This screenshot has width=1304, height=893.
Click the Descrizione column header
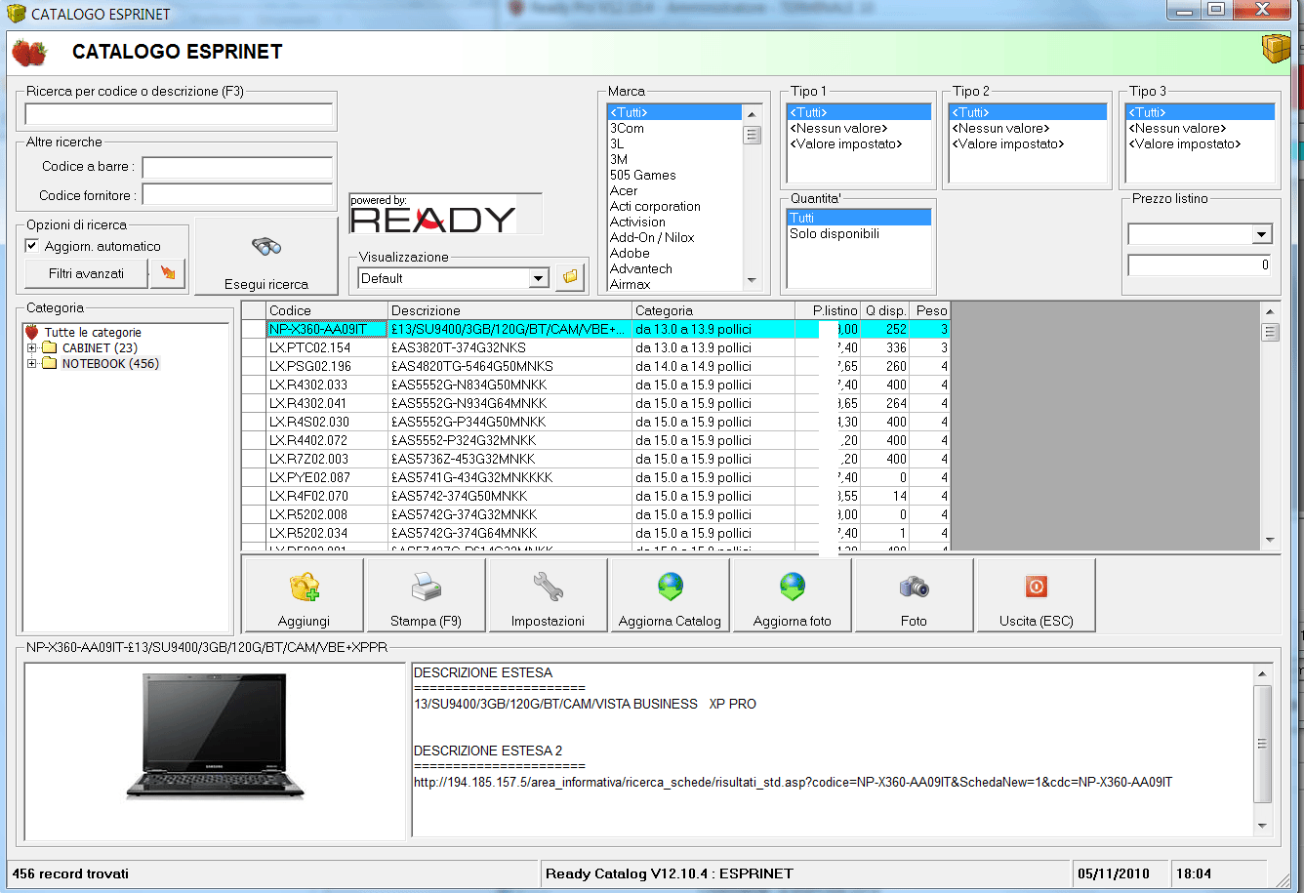pyautogui.click(x=510, y=311)
